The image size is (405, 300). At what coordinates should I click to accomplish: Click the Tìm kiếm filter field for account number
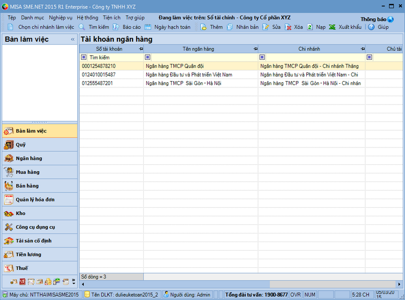[x=115, y=57]
